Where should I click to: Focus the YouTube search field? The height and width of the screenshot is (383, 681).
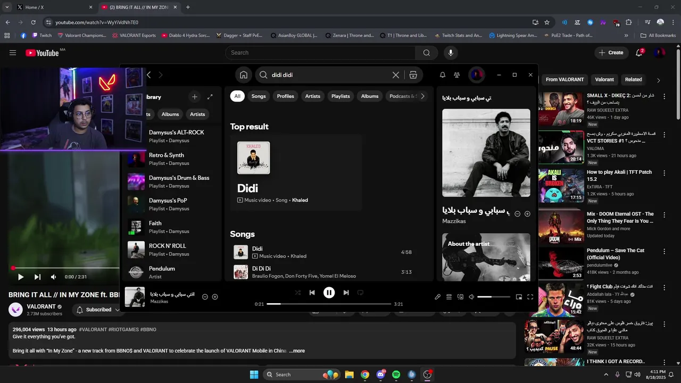(x=320, y=53)
